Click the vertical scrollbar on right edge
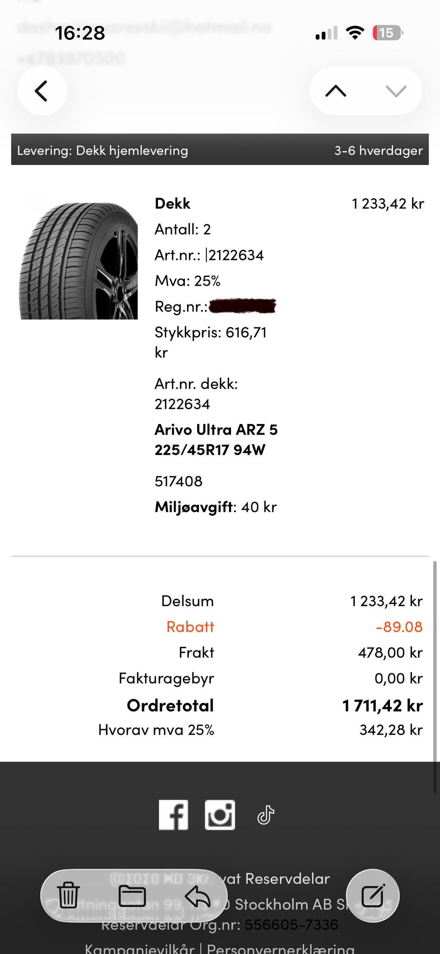This screenshot has width=440, height=954. point(435,677)
